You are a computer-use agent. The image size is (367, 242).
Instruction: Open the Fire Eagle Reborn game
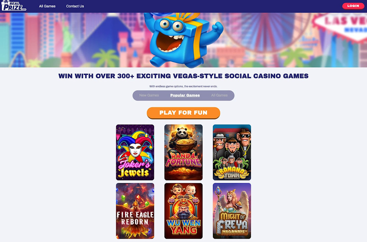(x=135, y=211)
